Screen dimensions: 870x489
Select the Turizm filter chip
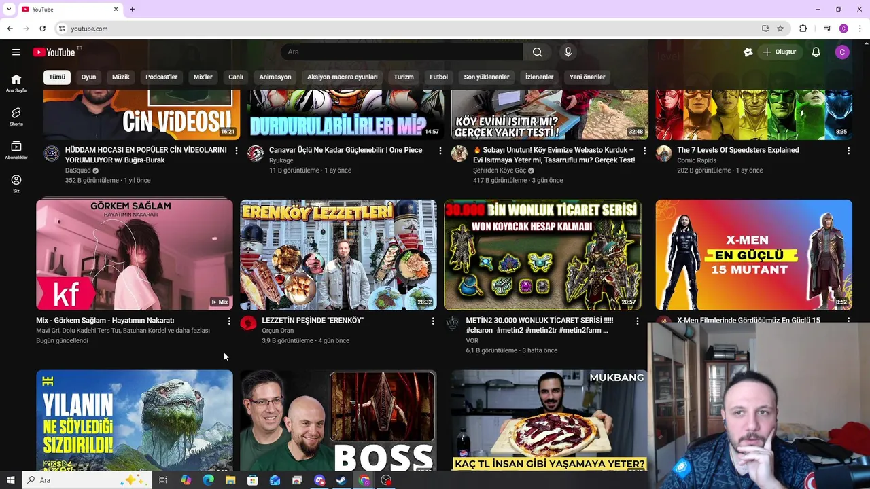pos(404,77)
